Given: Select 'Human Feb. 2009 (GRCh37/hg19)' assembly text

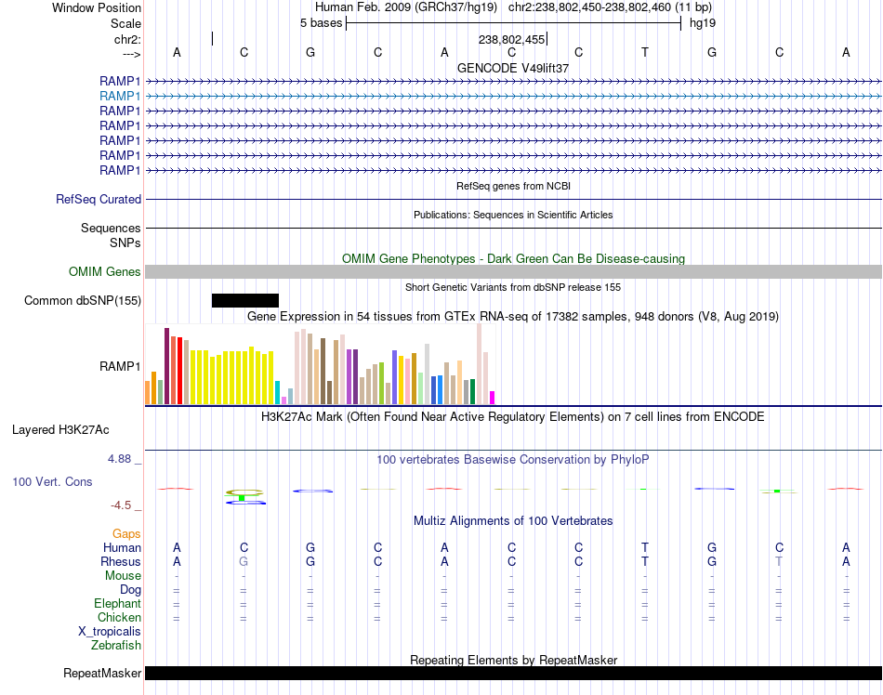Looking at the screenshot, I should click(406, 7).
